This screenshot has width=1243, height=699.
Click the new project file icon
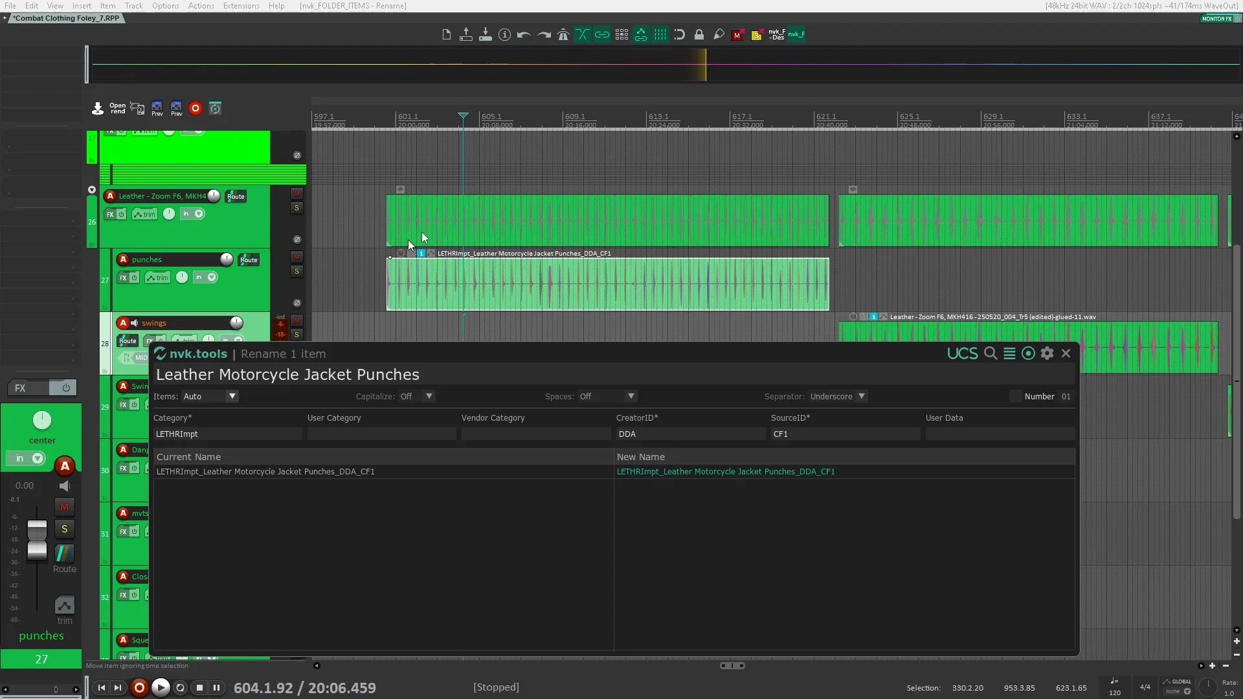[446, 35]
